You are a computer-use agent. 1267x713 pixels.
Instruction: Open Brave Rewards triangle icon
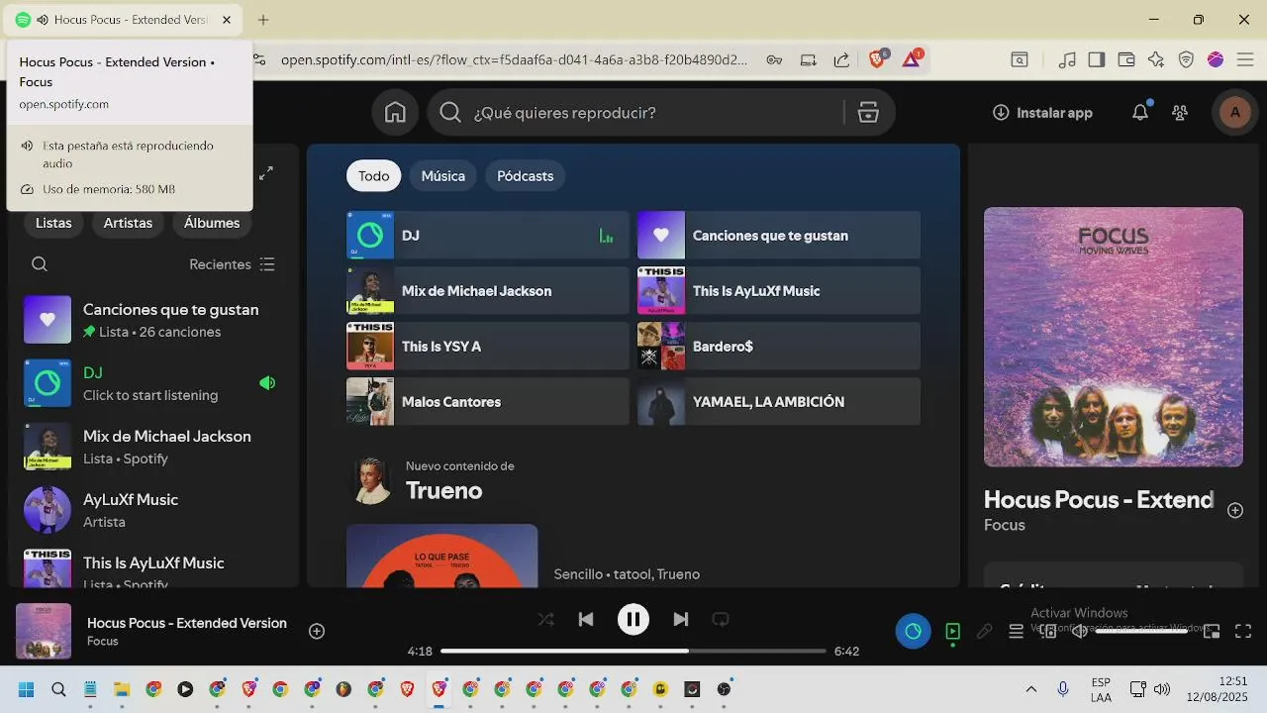click(x=912, y=59)
